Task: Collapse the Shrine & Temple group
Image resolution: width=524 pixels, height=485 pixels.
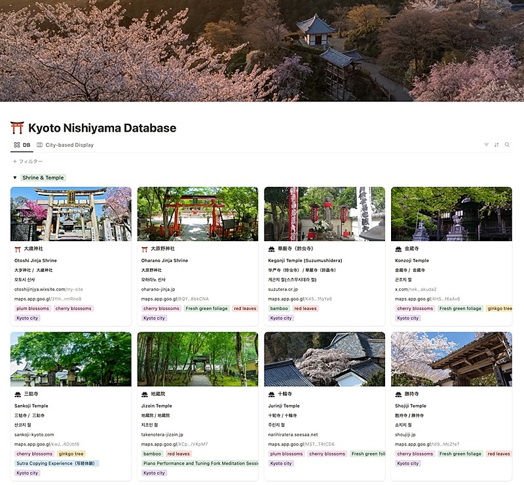Action: (14, 178)
